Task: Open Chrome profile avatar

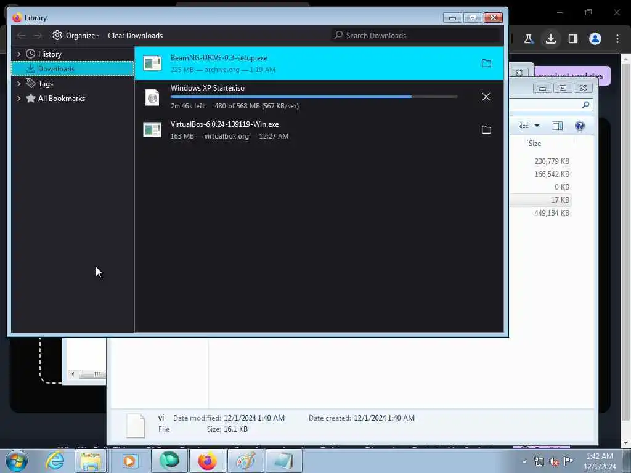Action: 595,39
